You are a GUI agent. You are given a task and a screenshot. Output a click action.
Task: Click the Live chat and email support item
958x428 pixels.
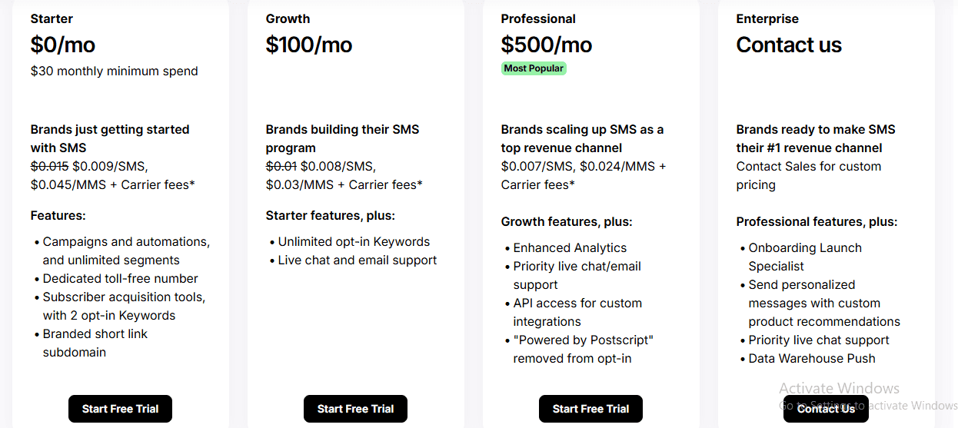click(358, 260)
